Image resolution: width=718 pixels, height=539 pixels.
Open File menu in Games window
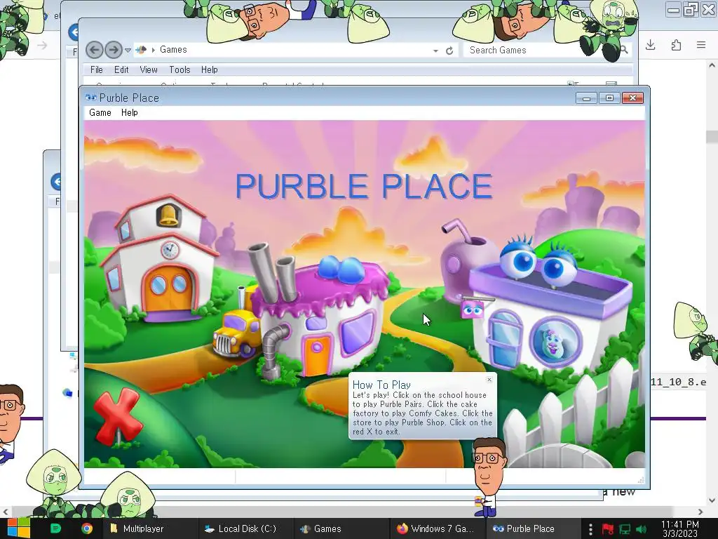pos(97,69)
